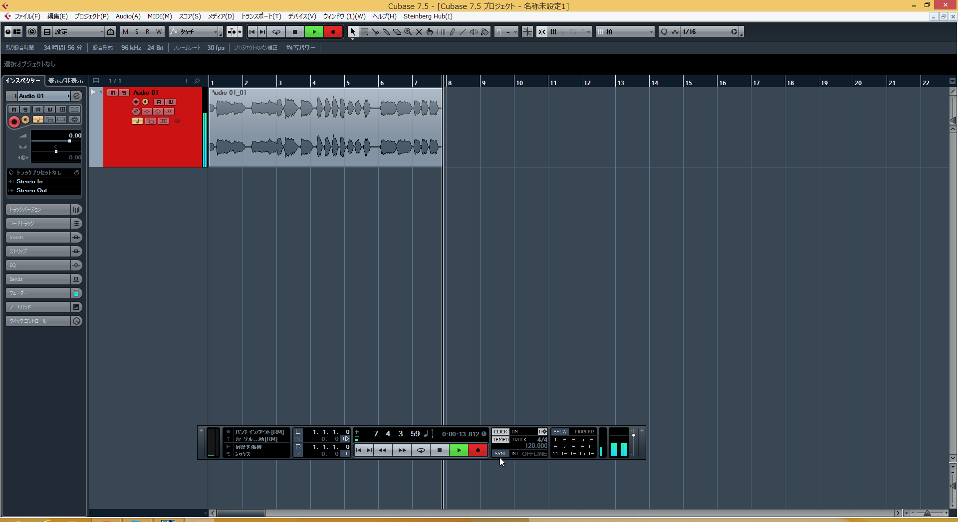Toggle Solo on Audio 01 track
The image size is (958, 522).
coord(124,93)
